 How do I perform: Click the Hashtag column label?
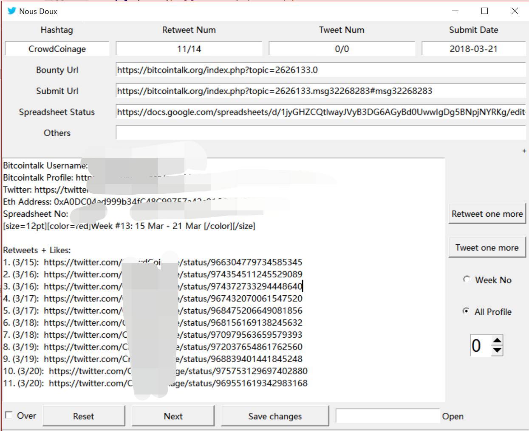57,30
